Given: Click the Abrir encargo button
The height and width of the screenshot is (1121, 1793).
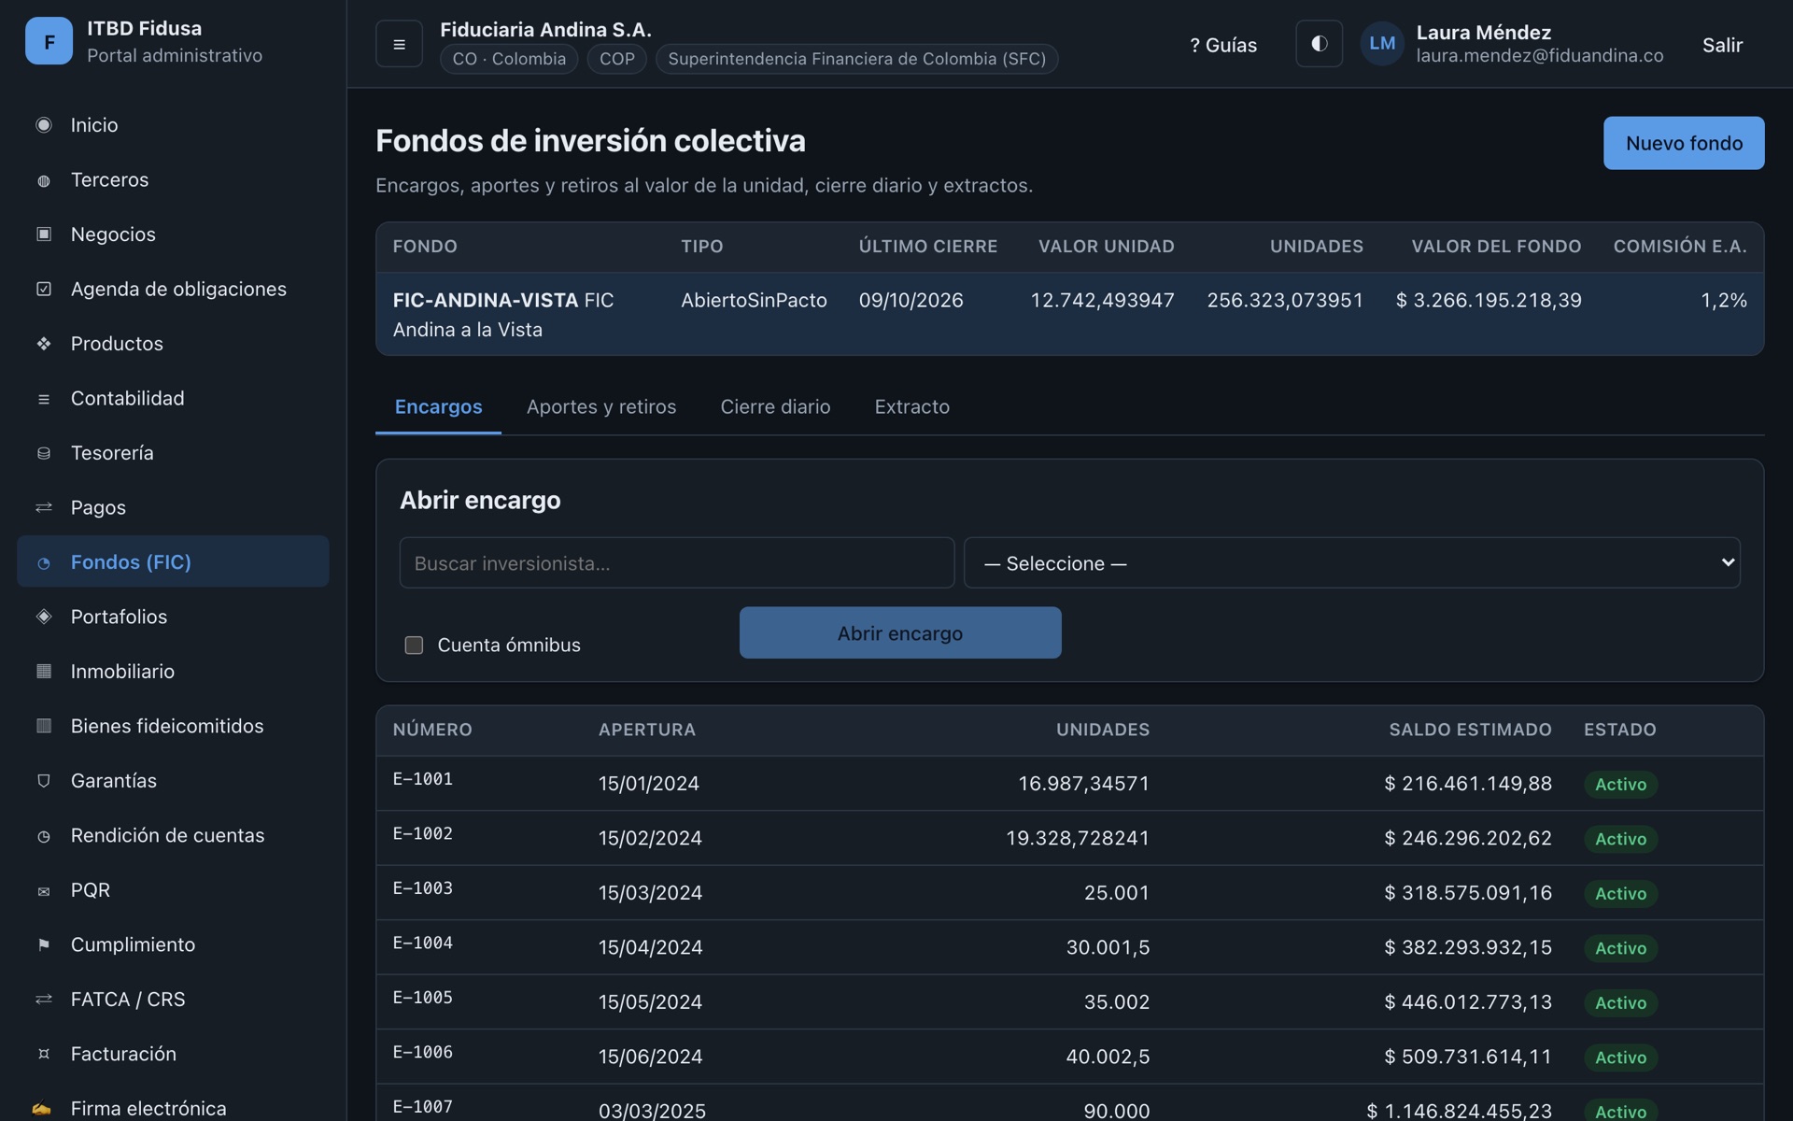Looking at the screenshot, I should pos(900,632).
